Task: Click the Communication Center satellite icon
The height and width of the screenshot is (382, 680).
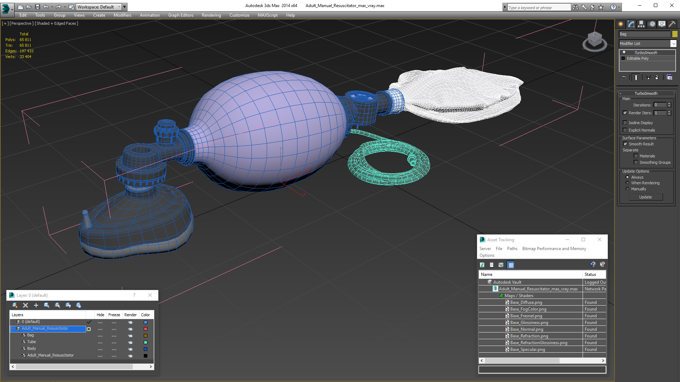Action: (x=592, y=7)
